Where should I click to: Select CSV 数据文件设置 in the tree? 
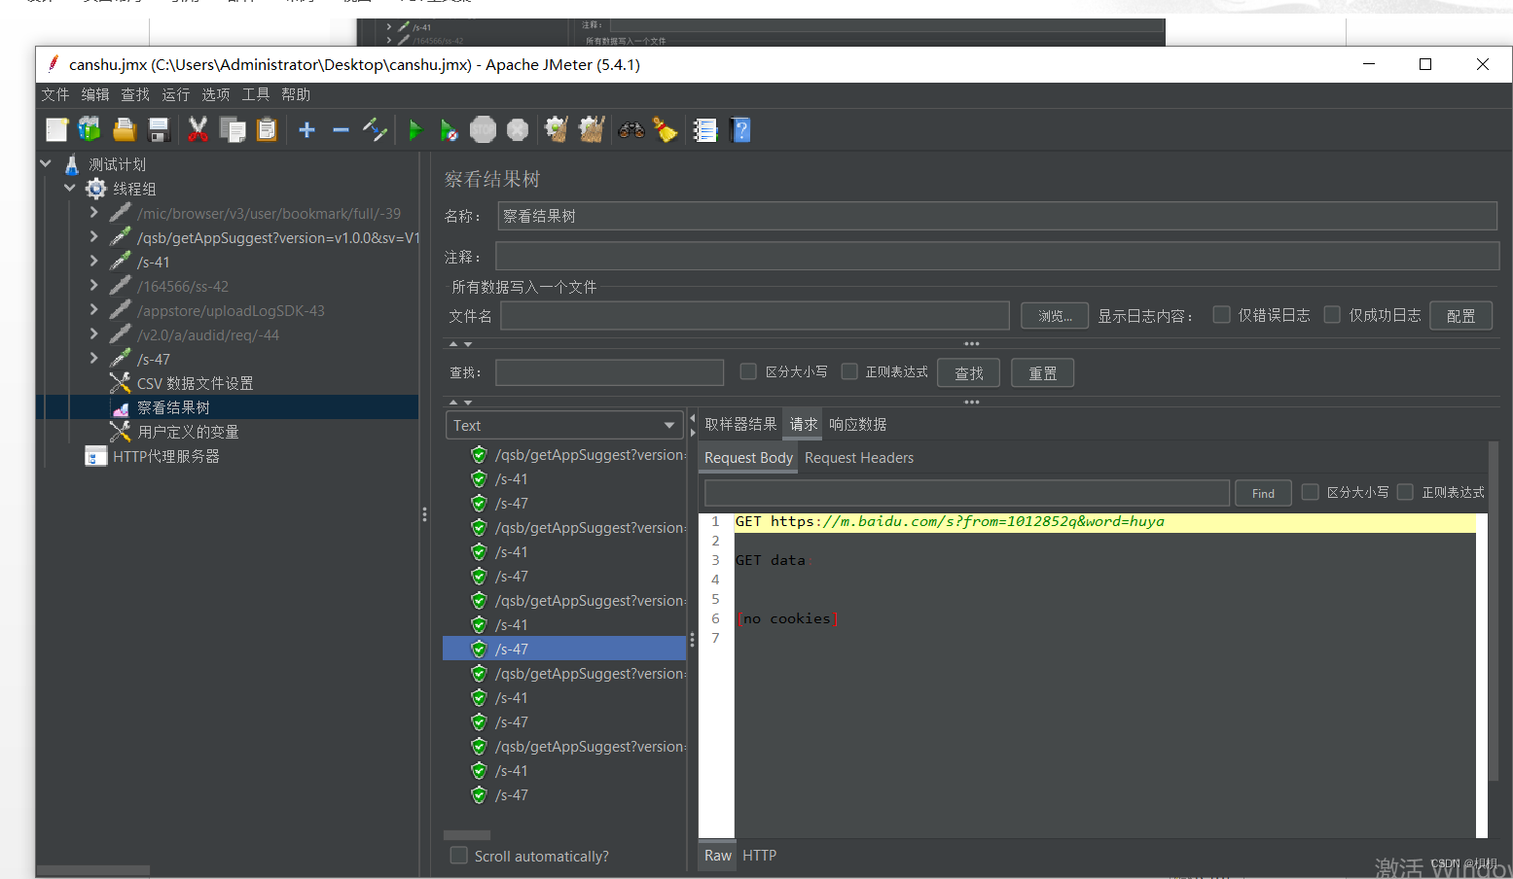pyautogui.click(x=195, y=383)
